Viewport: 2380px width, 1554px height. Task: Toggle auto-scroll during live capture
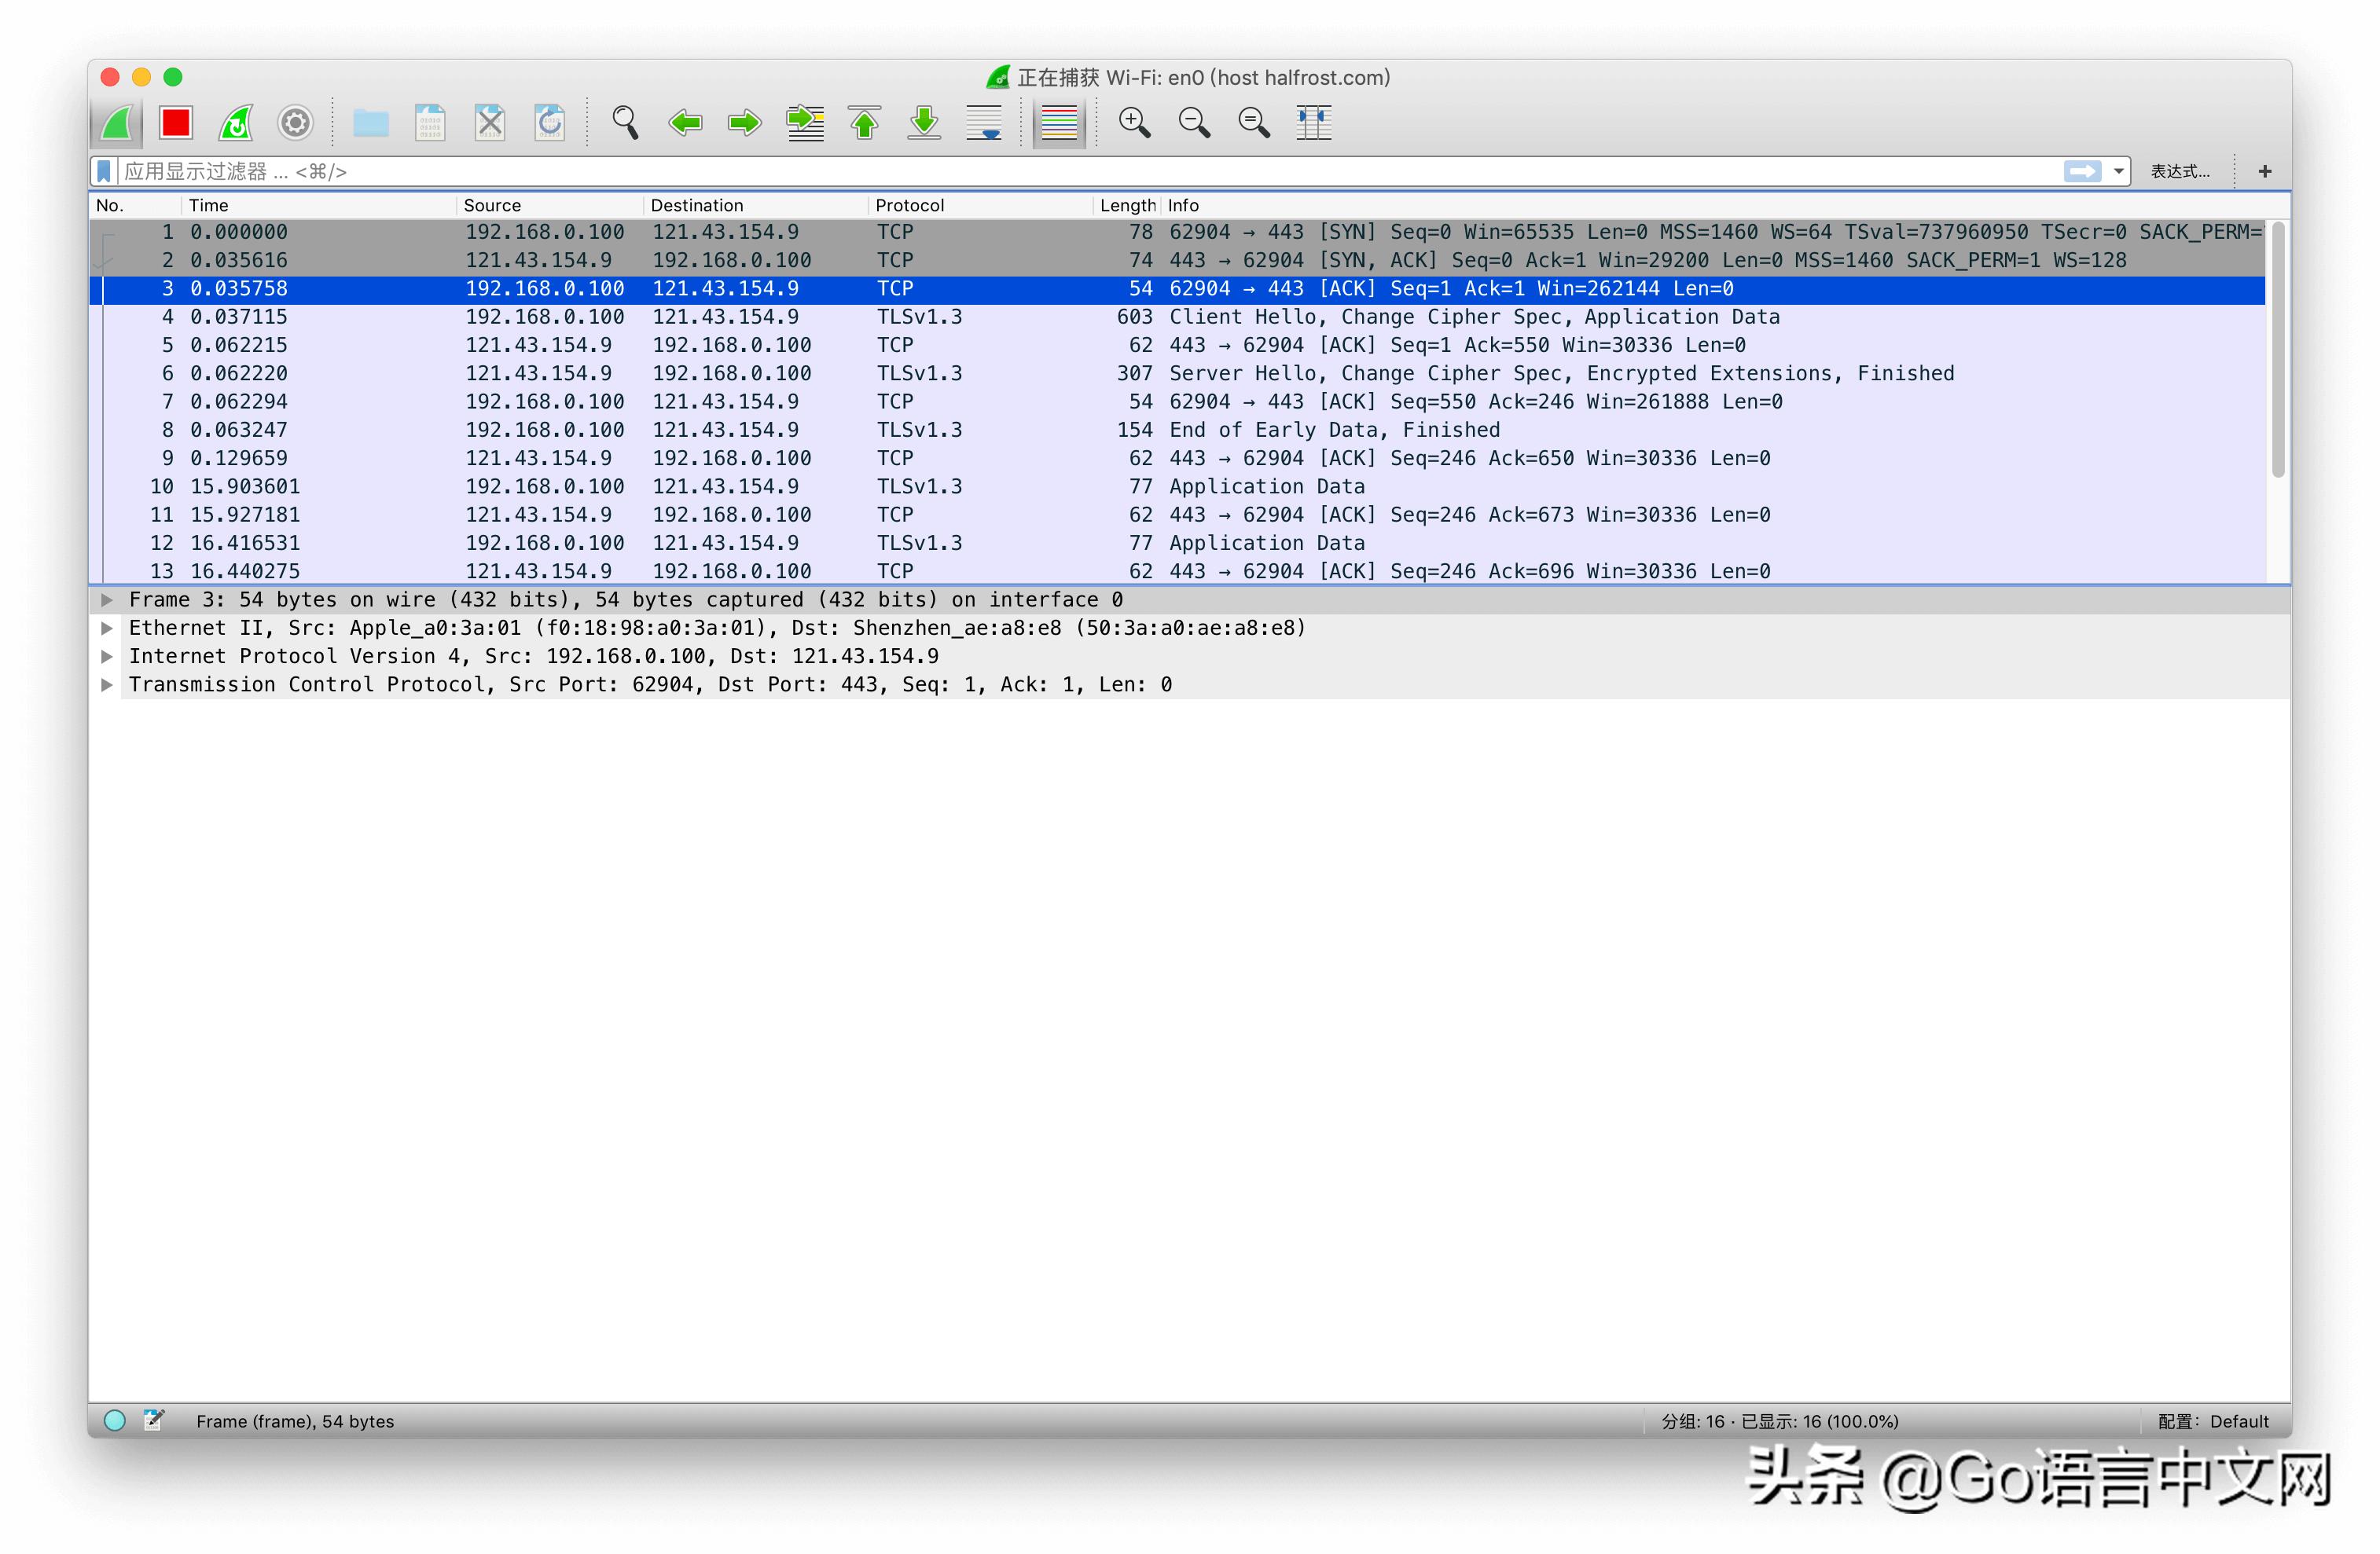984,123
